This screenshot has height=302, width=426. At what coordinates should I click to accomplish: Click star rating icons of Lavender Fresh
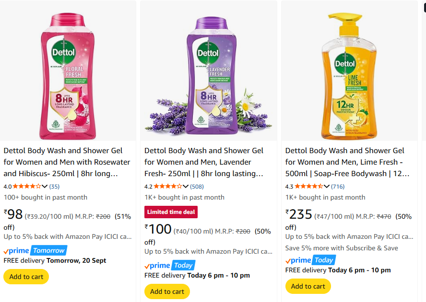(168, 186)
